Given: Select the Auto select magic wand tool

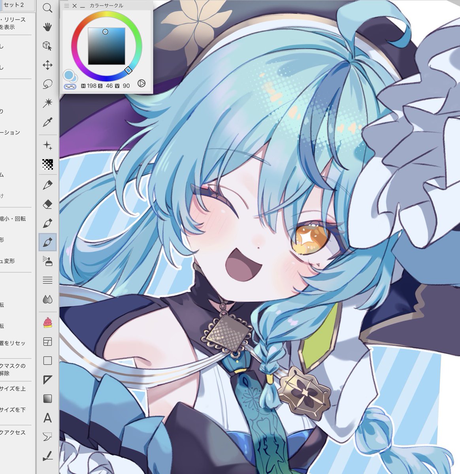Looking at the screenshot, I should [x=47, y=103].
